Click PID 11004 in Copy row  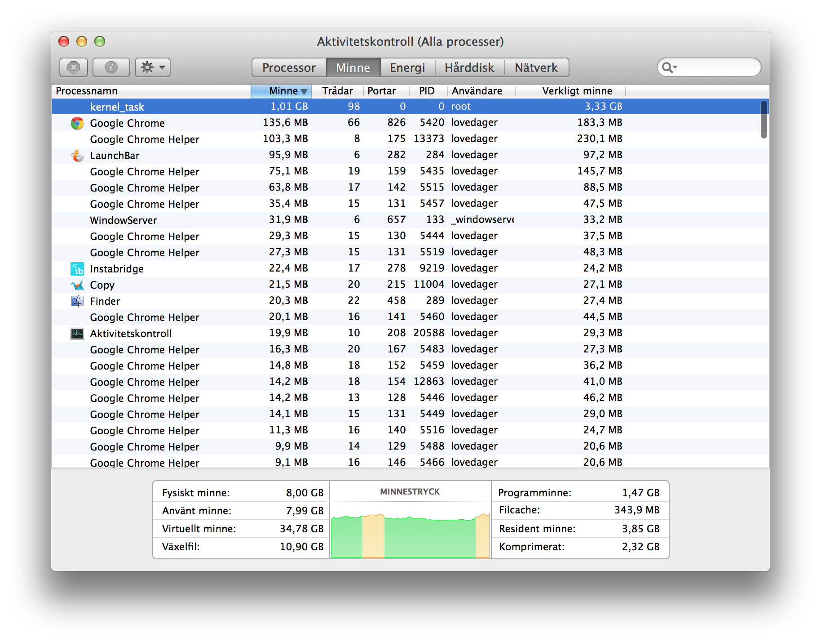click(428, 285)
